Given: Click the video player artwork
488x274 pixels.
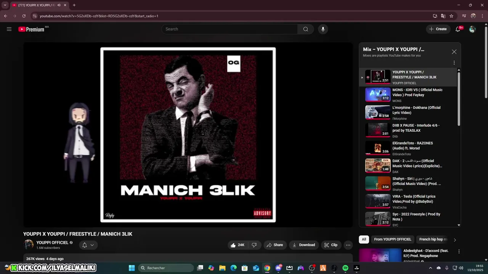Looking at the screenshot, I should 188,135.
